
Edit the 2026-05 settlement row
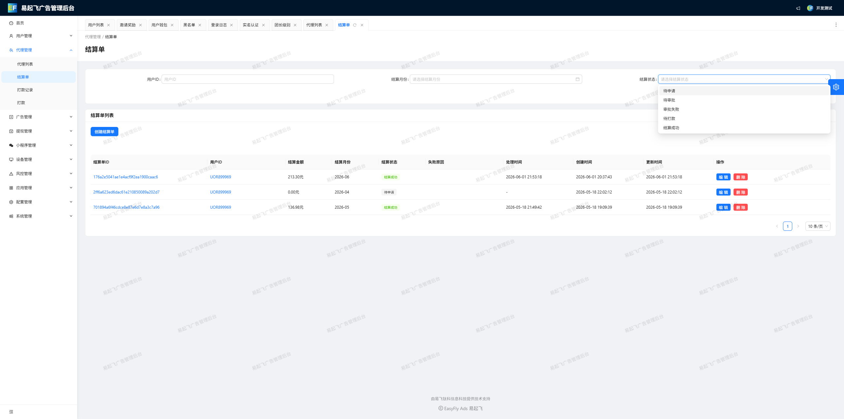pyautogui.click(x=723, y=207)
